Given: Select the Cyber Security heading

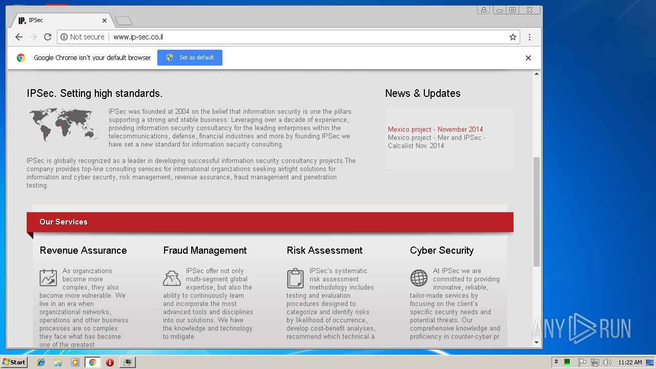Looking at the screenshot, I should pos(442,250).
